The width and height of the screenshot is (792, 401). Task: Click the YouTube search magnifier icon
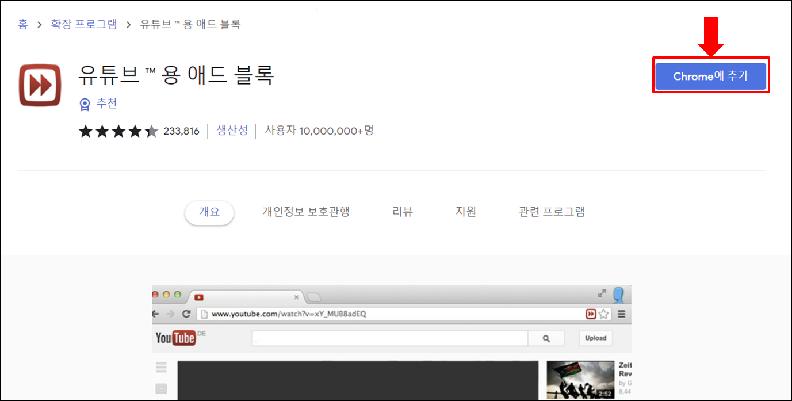pos(546,338)
